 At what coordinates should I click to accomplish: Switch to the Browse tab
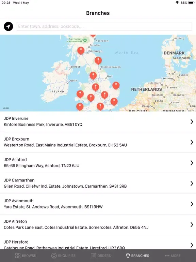tap(25, 256)
